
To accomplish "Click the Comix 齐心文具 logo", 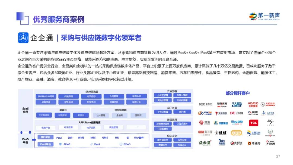I will (270, 142).
